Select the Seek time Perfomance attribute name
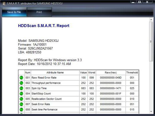 (44, 110)
